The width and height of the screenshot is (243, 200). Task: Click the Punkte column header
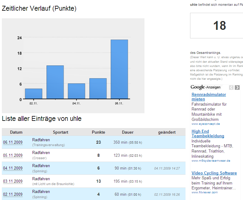99,132
